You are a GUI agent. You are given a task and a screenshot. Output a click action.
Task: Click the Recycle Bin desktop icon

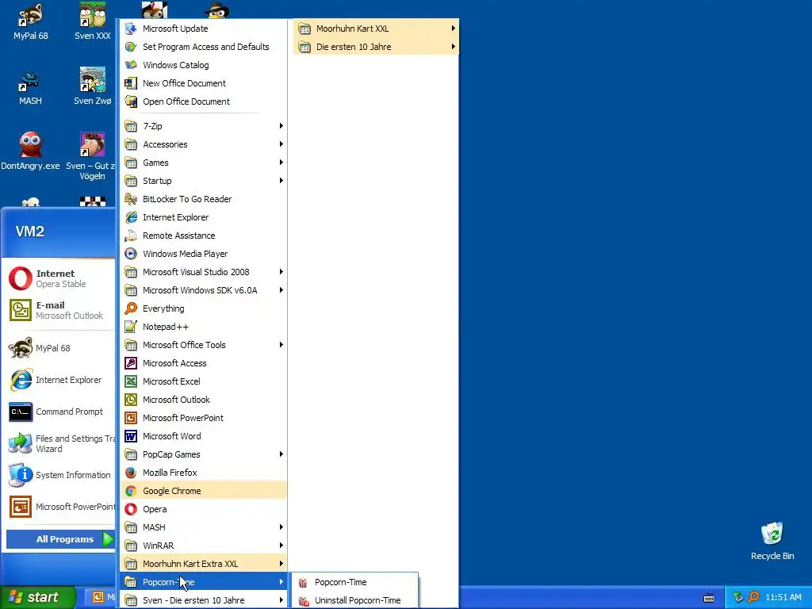772,541
